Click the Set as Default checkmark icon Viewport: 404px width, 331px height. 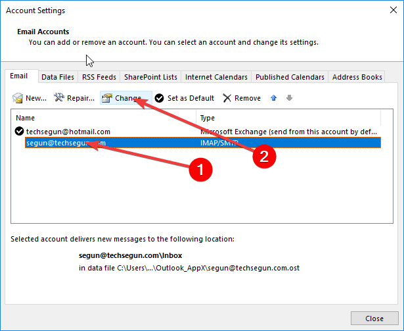coord(159,98)
